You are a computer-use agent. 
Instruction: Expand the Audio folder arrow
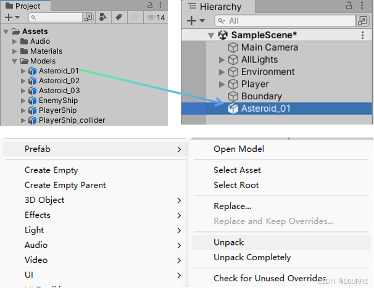[15, 41]
